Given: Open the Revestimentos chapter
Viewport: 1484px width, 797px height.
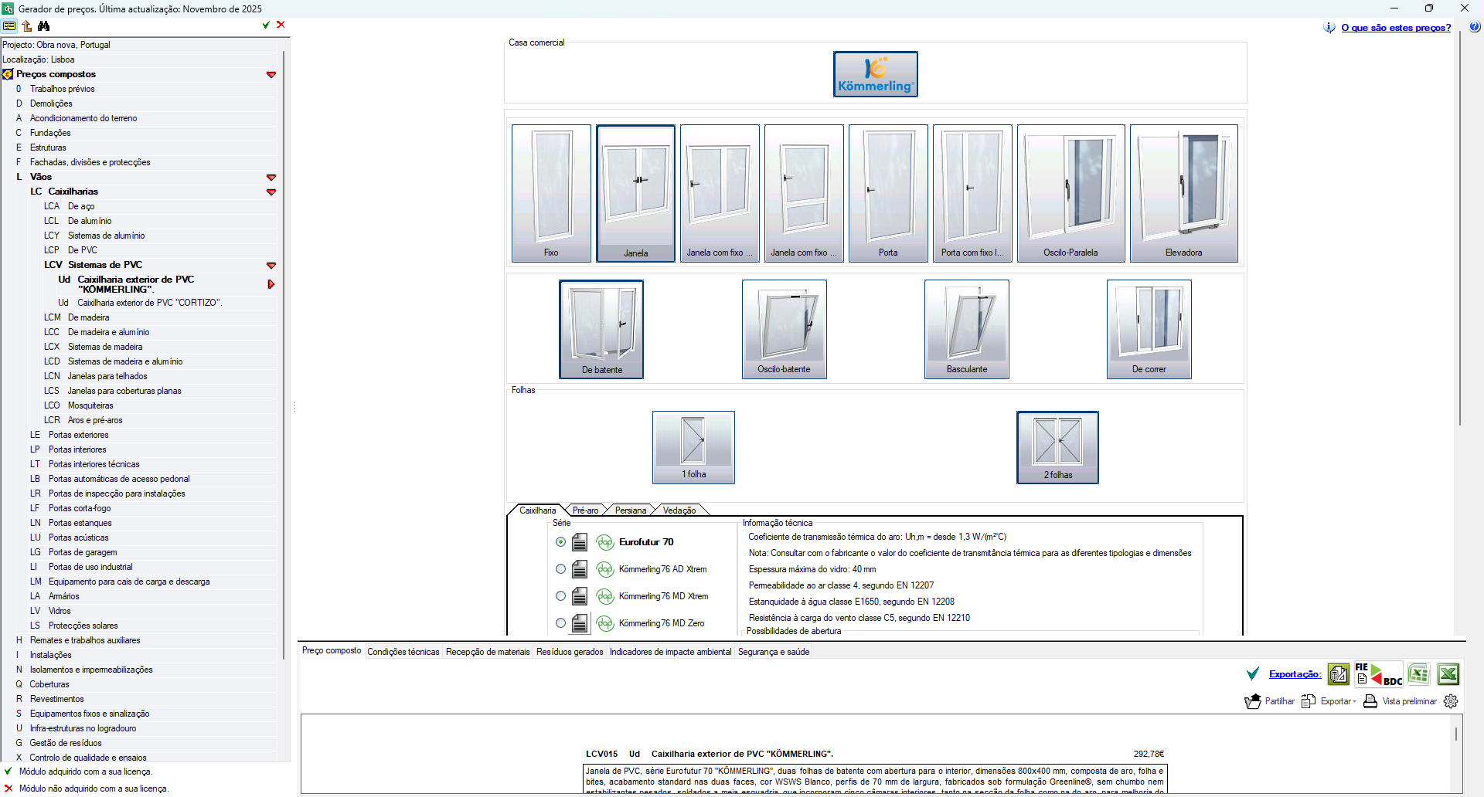Looking at the screenshot, I should pyautogui.click(x=56, y=699).
